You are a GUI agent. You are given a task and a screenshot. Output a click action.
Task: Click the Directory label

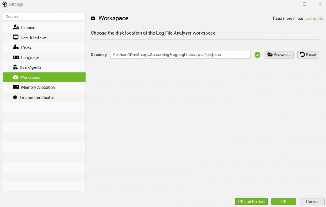tap(99, 55)
